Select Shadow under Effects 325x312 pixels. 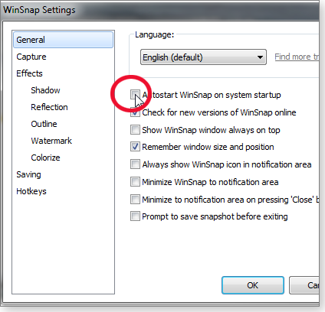tap(45, 90)
